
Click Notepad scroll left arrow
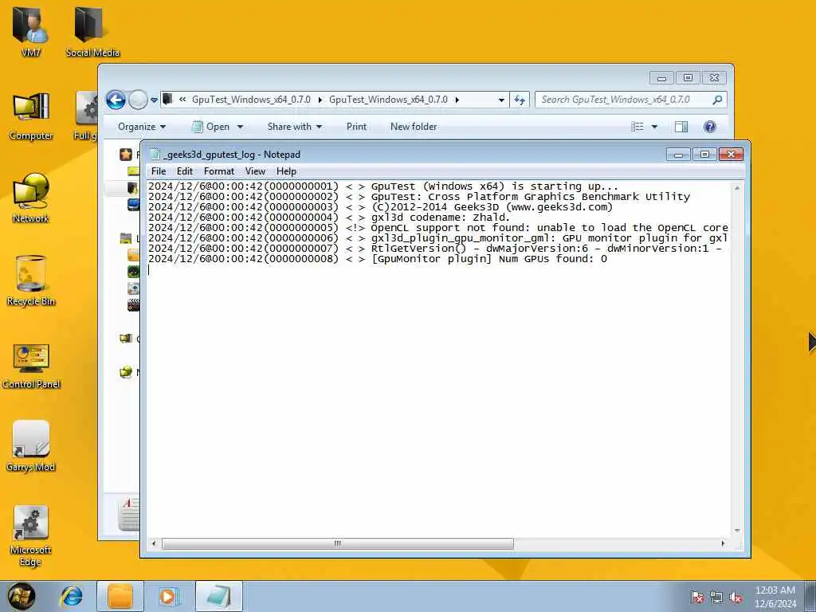coord(154,543)
